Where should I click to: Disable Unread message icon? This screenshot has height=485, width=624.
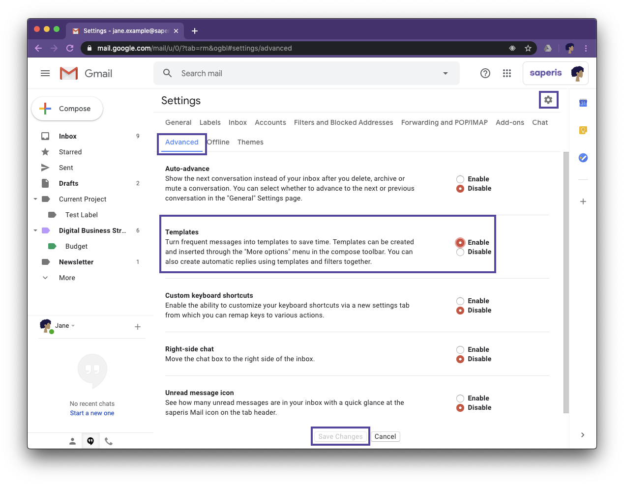tap(460, 408)
